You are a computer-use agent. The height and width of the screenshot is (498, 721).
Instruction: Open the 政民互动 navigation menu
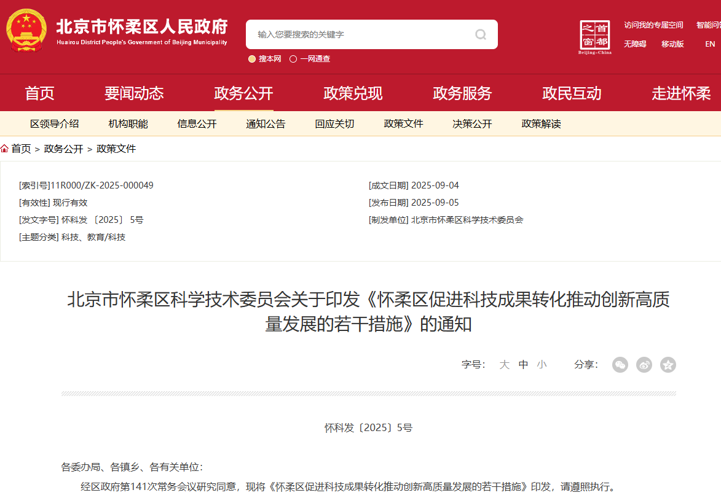click(x=571, y=93)
